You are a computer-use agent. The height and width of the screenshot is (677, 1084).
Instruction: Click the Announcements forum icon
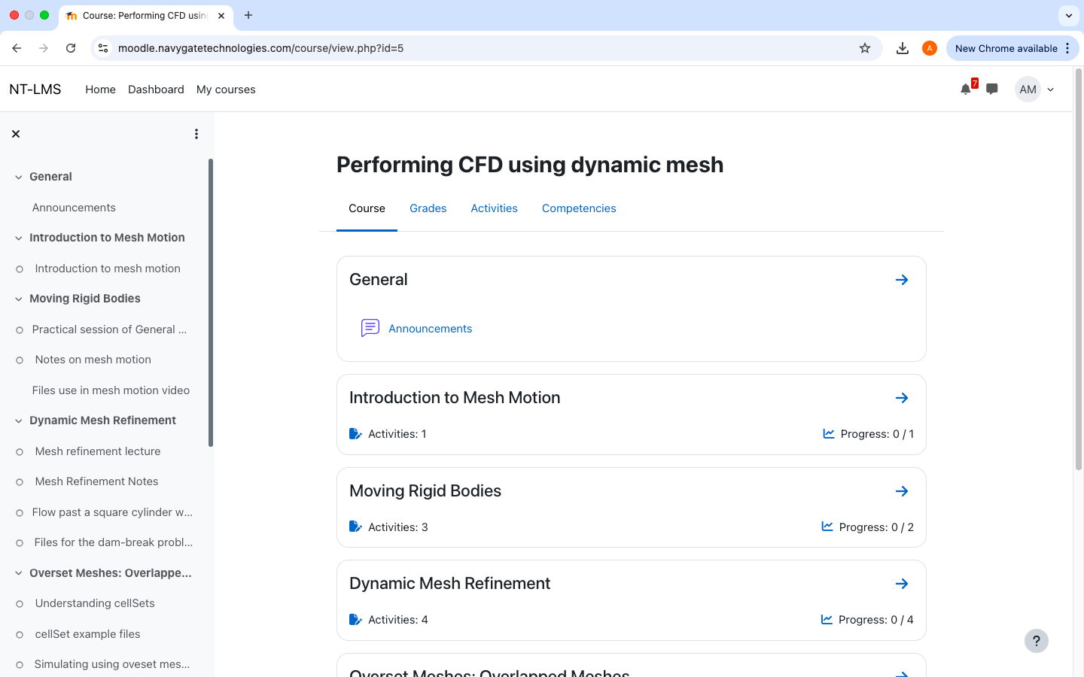click(370, 329)
